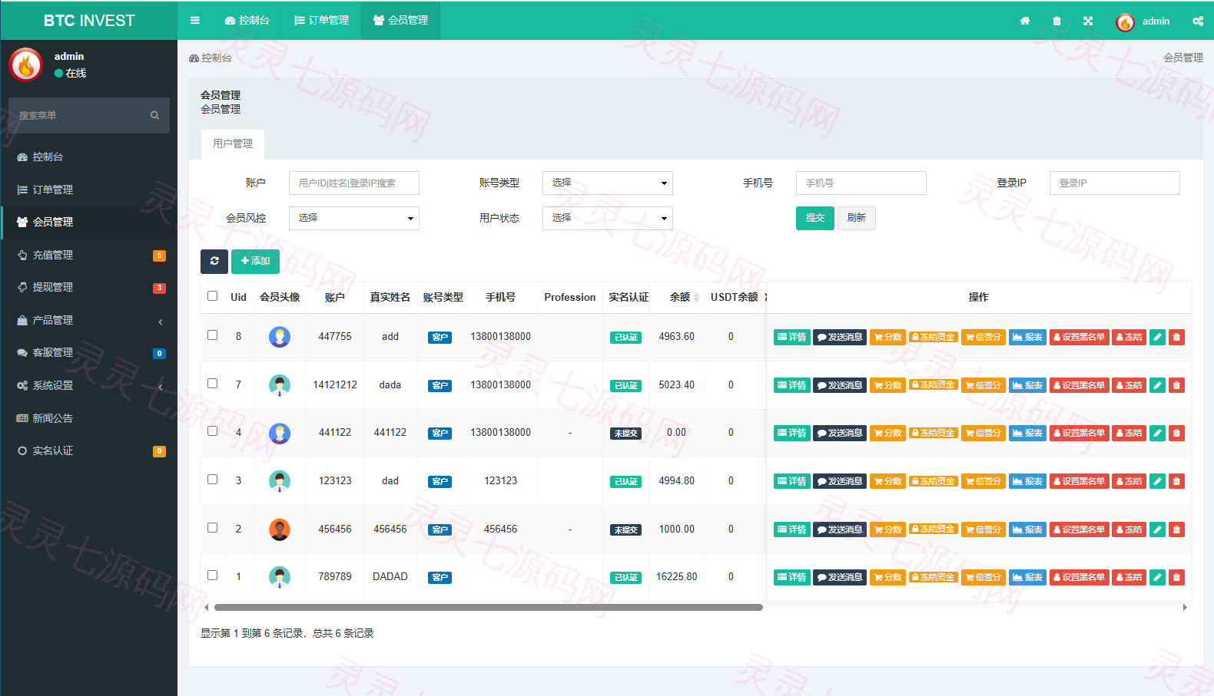Viewport: 1214px width, 696px height.
Task: Click the green edit pencil for Uid 8
Action: click(1157, 337)
